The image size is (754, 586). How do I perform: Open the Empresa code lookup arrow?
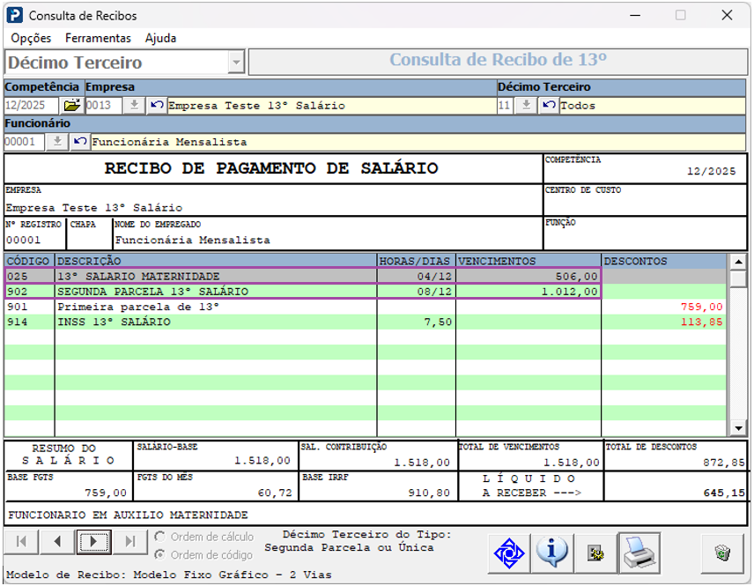click(133, 106)
